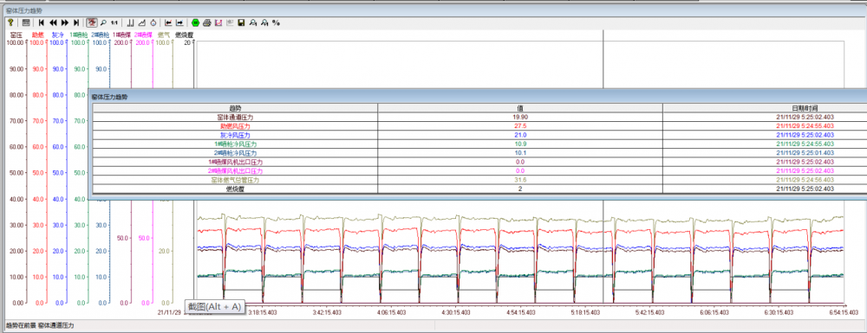Viewport: 867px width, 333px height.
Task: Print the trend with printer icon
Action: [x=207, y=22]
